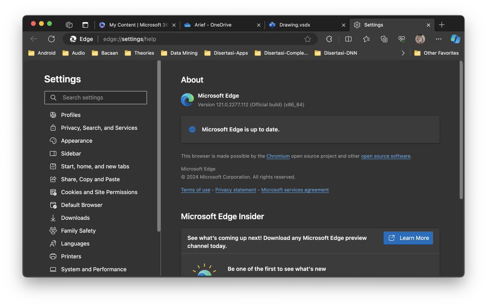Launch Copilot from the toolbar
The width and height of the screenshot is (487, 307).
tap(455, 39)
